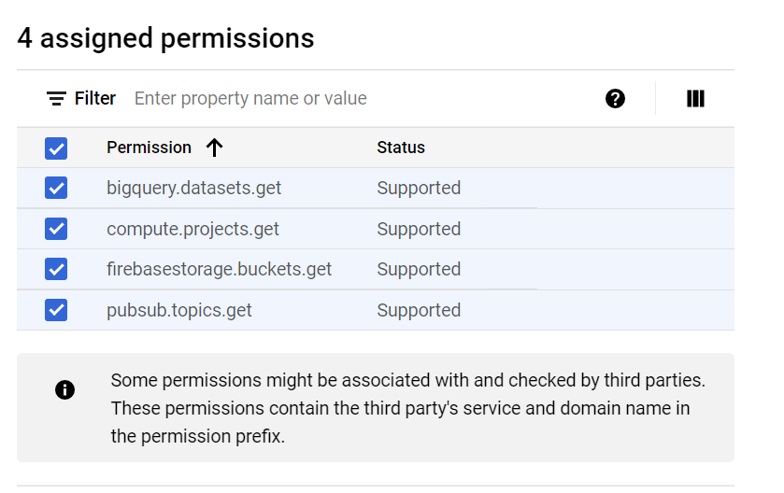Open the column display options icon
Viewport: 784px width, 493px height.
[x=695, y=98]
